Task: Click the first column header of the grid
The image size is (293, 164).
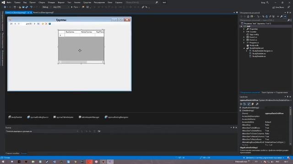Action: (72, 32)
